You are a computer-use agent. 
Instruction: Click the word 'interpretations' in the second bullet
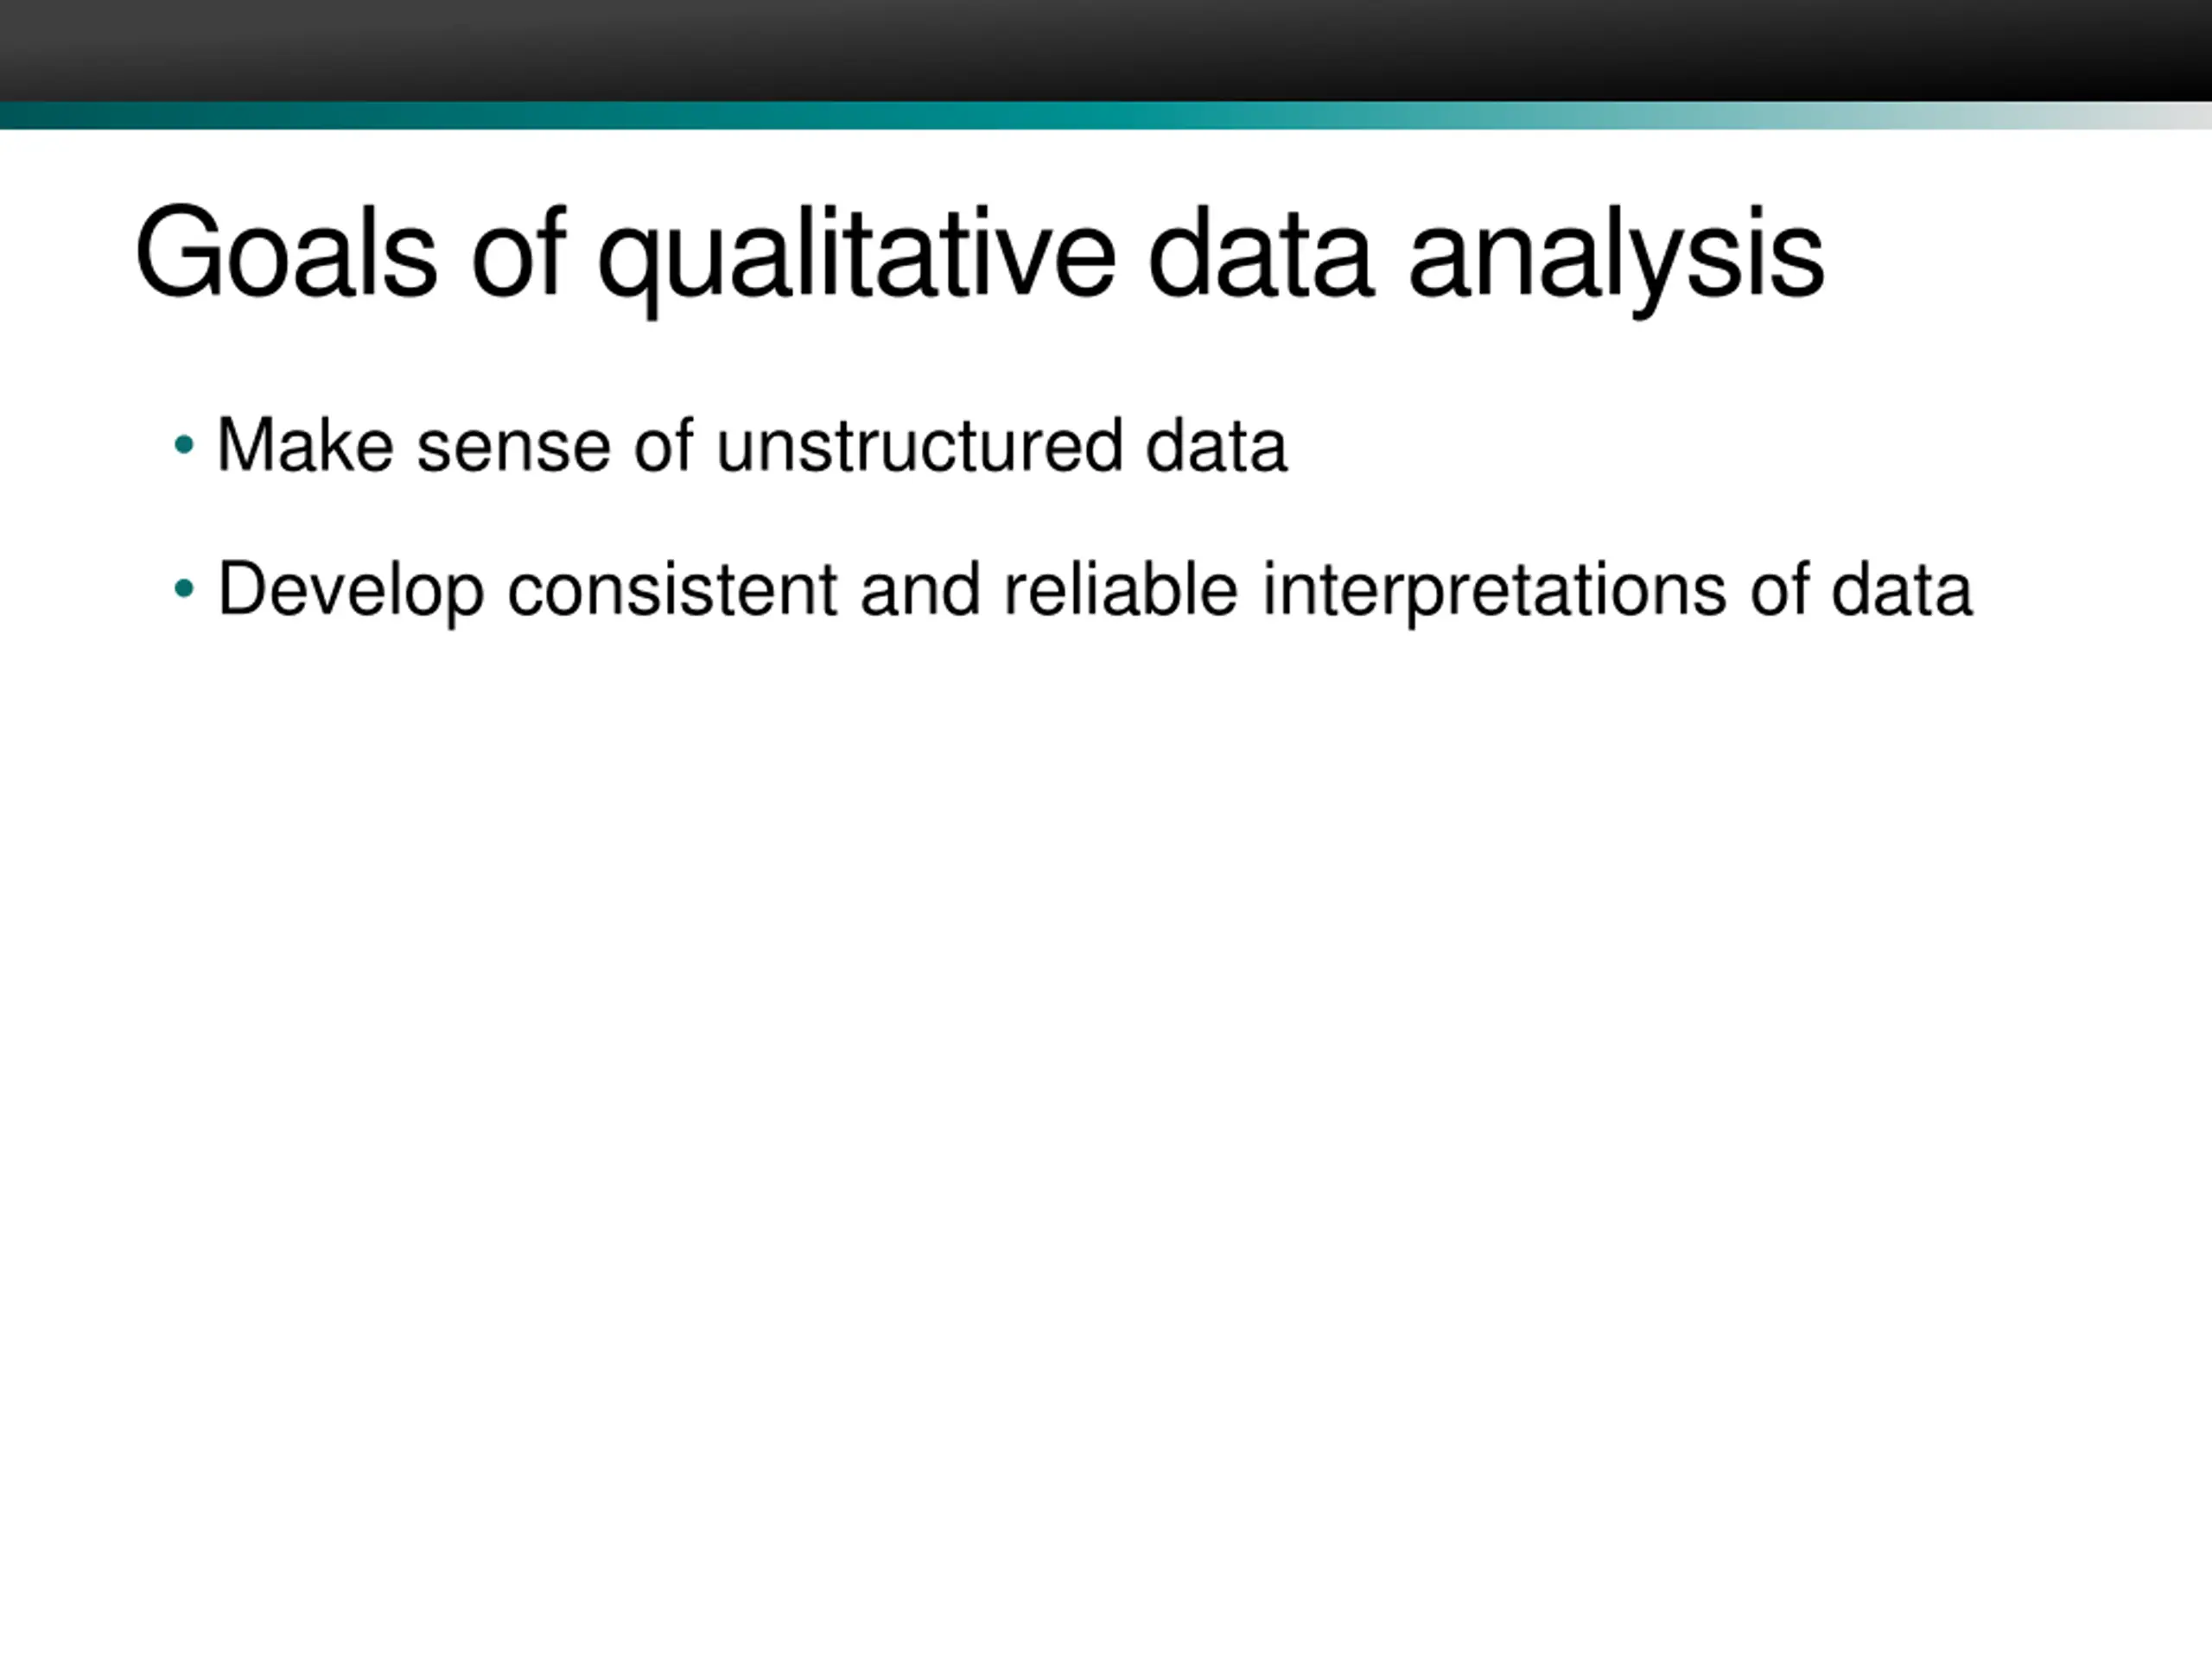pos(1494,593)
